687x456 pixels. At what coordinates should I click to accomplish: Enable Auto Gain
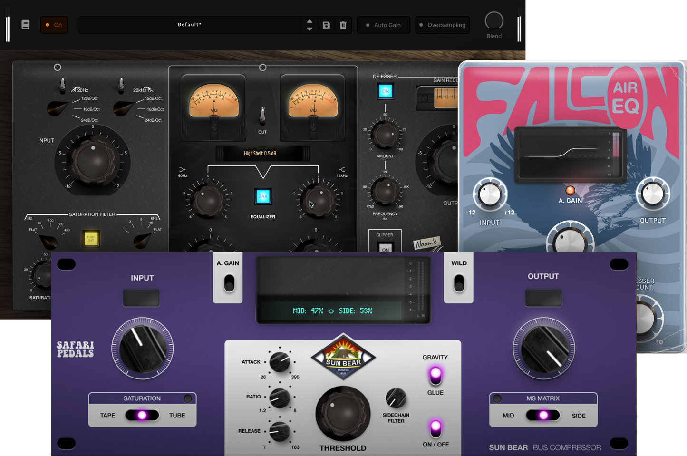pos(383,25)
